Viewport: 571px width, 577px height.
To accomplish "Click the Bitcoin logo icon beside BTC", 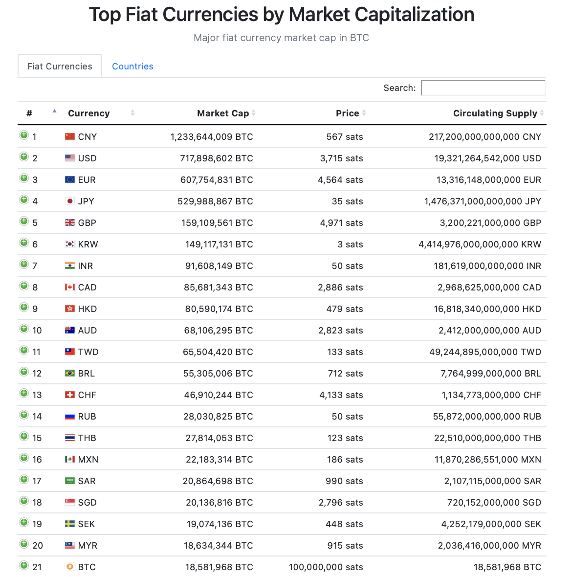I will (70, 567).
